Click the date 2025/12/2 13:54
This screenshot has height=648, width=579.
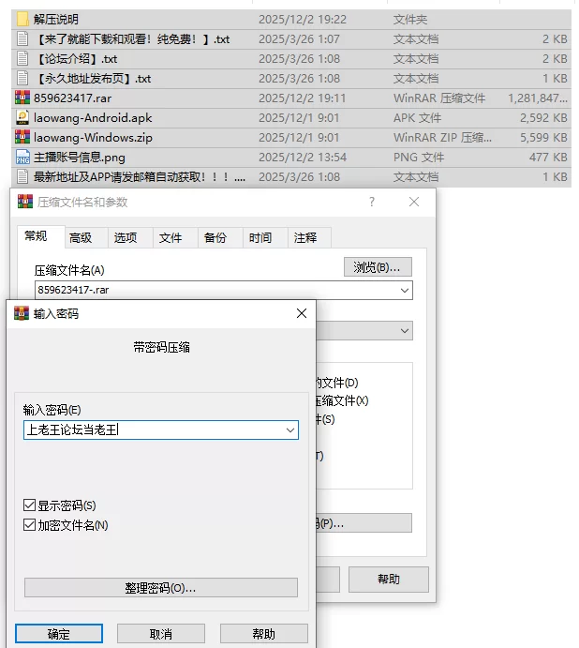303,157
